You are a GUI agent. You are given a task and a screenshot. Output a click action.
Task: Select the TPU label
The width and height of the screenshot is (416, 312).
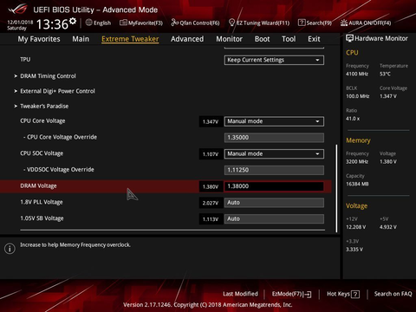[x=25, y=59]
